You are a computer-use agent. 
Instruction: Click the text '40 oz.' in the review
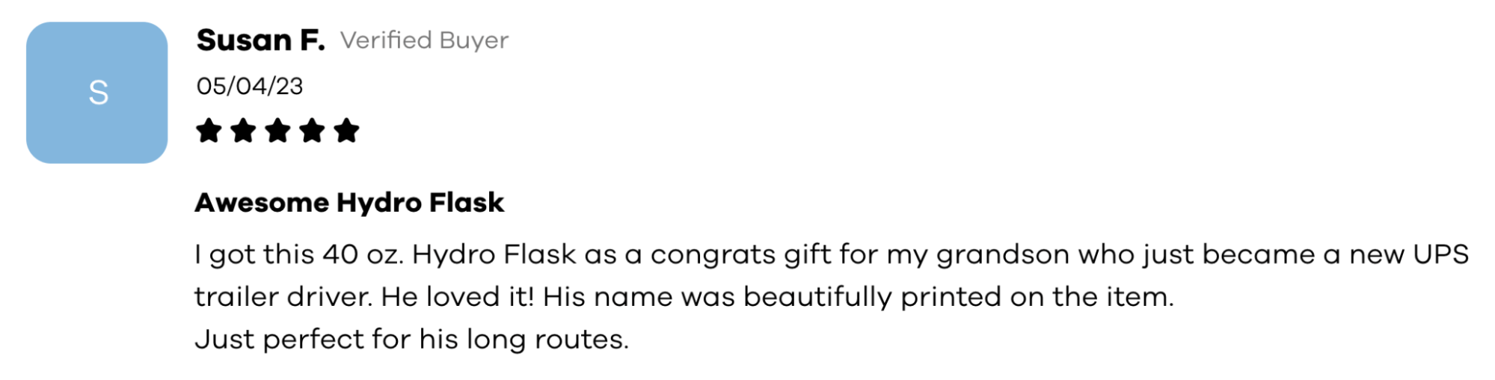pos(363,254)
